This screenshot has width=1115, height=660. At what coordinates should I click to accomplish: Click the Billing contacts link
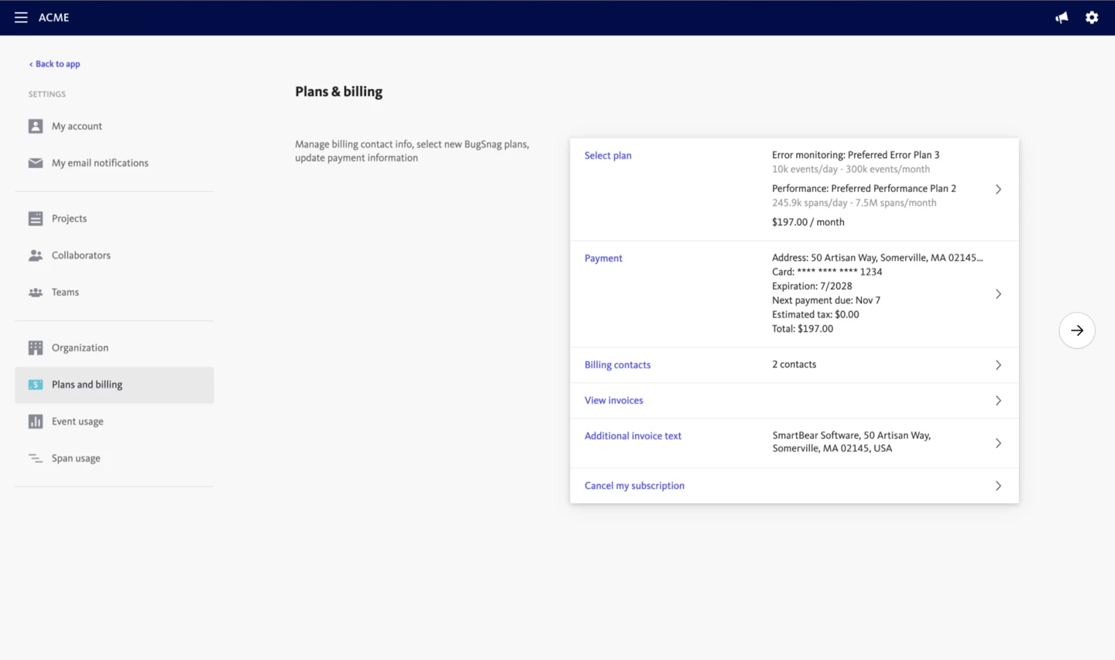click(617, 365)
